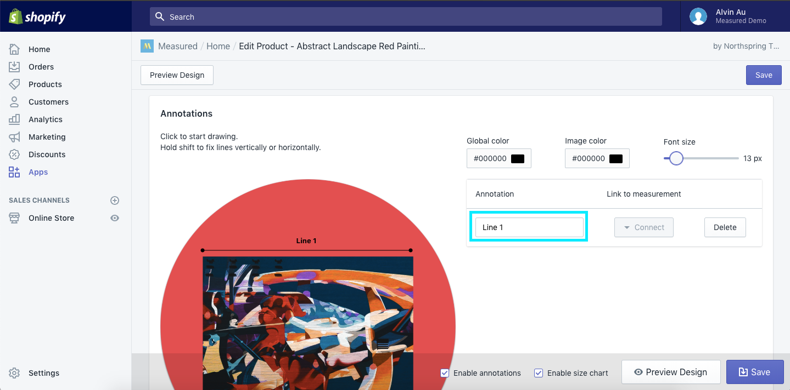Click the Measured app logo icon
The image size is (790, 390).
point(147,46)
